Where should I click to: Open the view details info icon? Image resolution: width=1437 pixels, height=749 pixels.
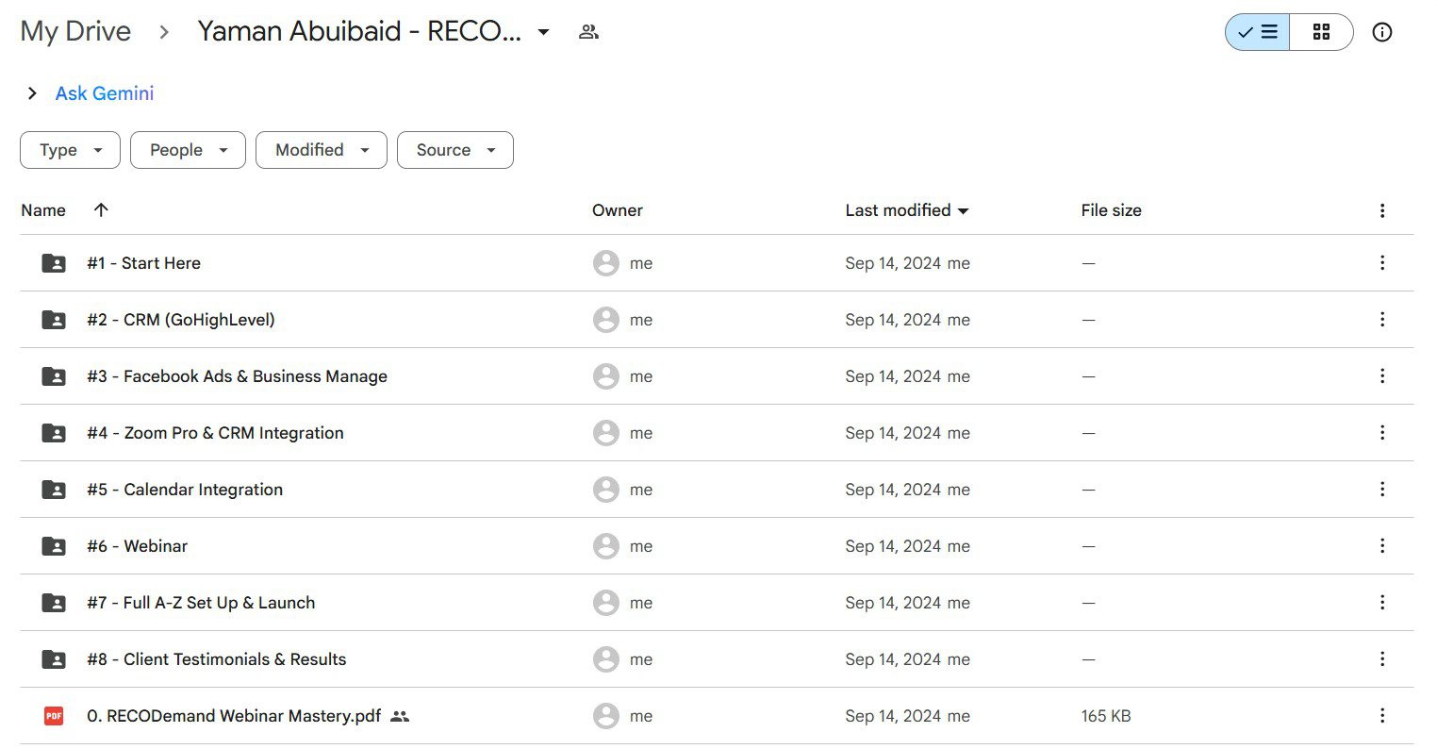(x=1382, y=32)
